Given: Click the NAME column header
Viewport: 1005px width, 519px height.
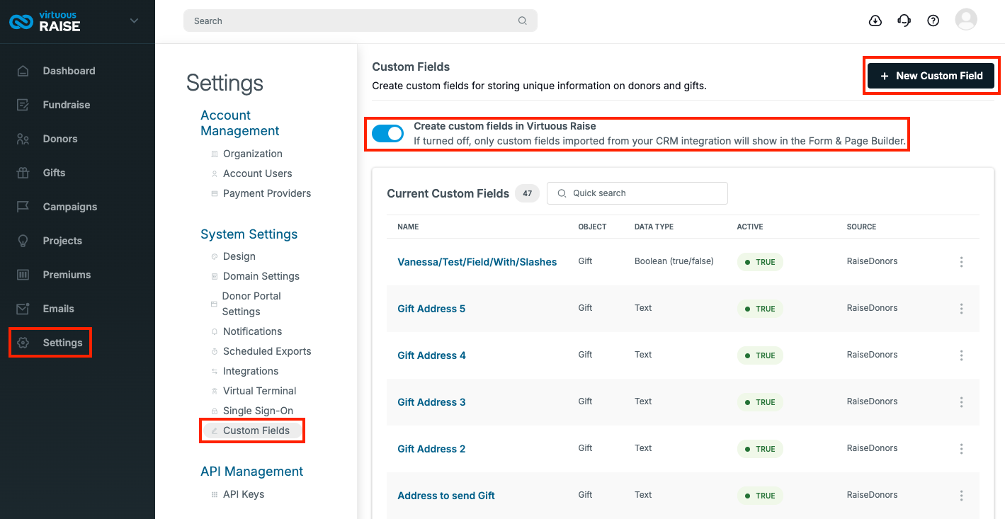Looking at the screenshot, I should coord(408,227).
